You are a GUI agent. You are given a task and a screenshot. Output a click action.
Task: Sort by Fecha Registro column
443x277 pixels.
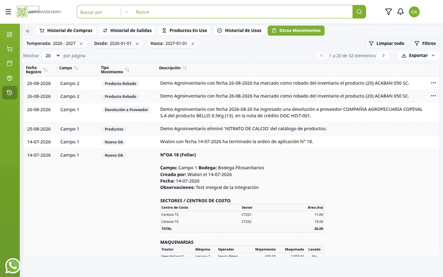pos(45,70)
